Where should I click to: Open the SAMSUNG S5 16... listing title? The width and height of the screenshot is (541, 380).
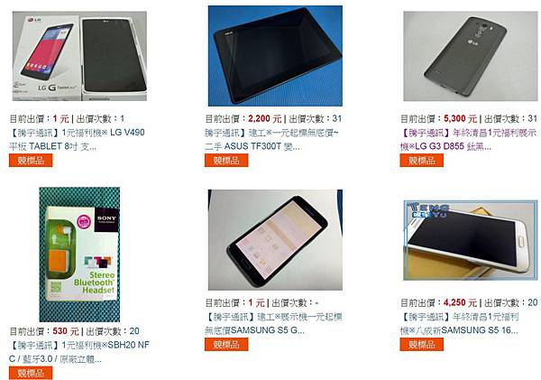(x=460, y=323)
